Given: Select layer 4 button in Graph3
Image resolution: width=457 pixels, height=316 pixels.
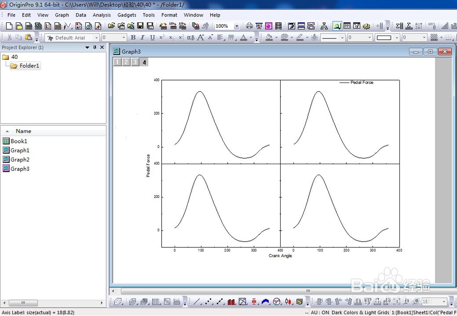Looking at the screenshot, I should (144, 62).
